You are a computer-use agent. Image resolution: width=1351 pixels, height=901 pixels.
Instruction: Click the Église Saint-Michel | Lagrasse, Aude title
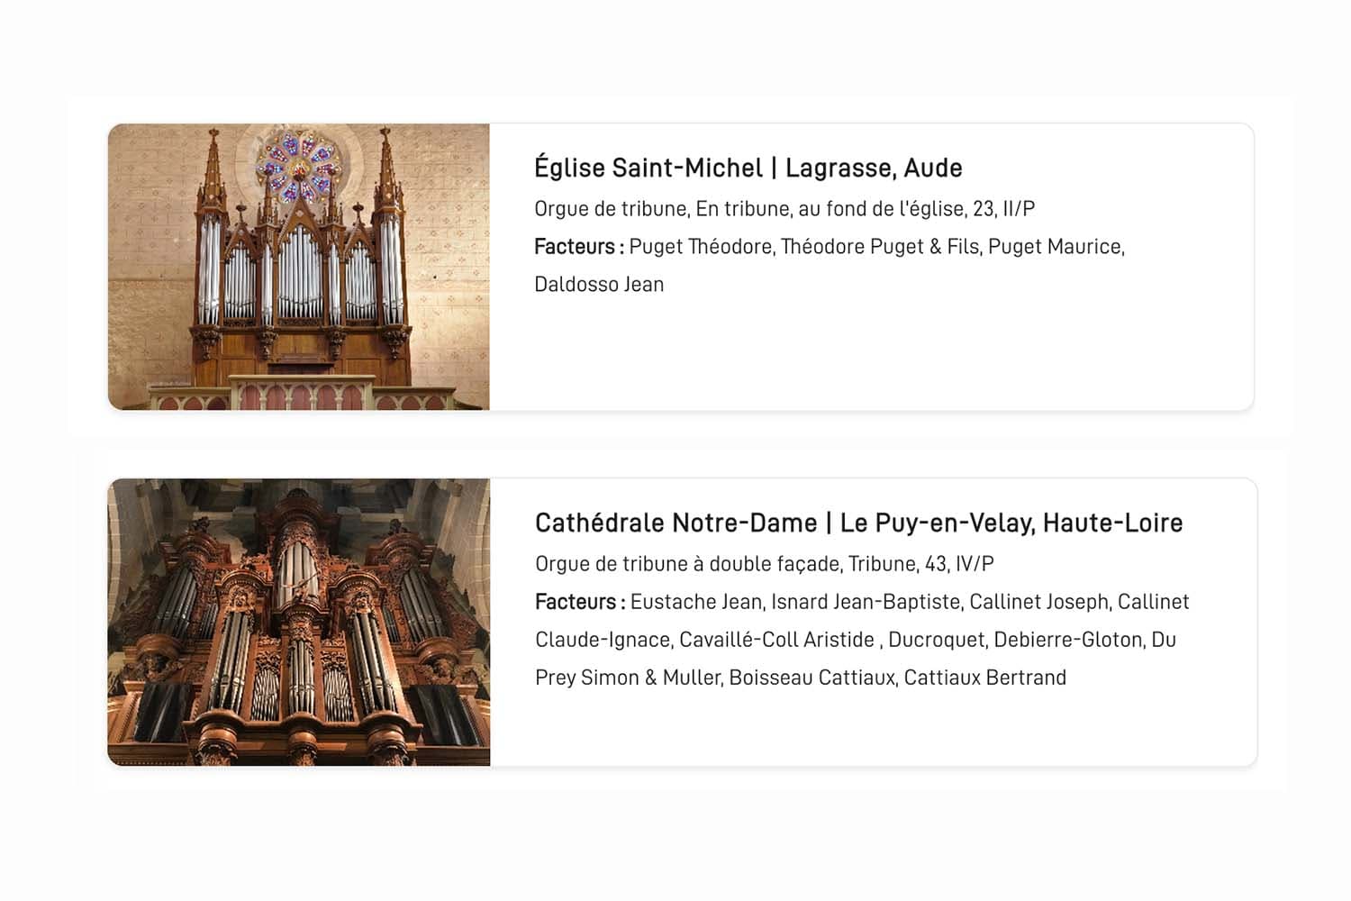[x=748, y=168]
